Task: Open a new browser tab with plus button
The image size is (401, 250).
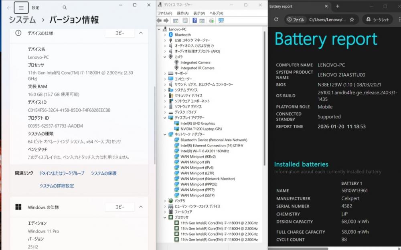Action: (338, 6)
